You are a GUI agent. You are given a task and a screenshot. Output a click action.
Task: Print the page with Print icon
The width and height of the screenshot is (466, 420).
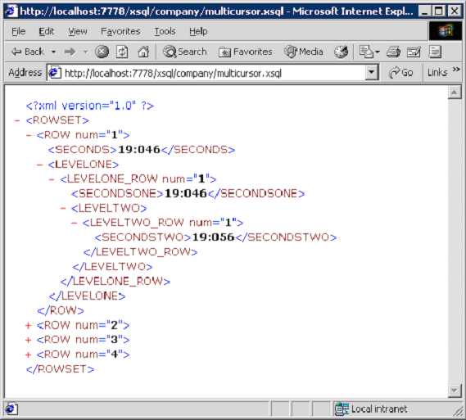(x=393, y=52)
